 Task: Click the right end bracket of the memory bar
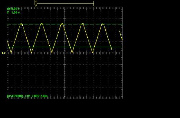point(93,3)
